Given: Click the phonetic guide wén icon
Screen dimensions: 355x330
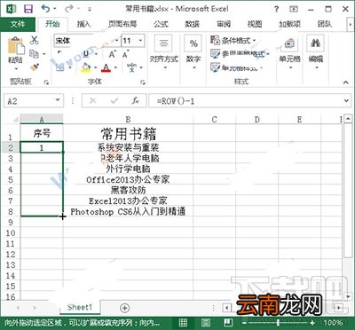Looking at the screenshot, I should pyautogui.click(x=131, y=67).
